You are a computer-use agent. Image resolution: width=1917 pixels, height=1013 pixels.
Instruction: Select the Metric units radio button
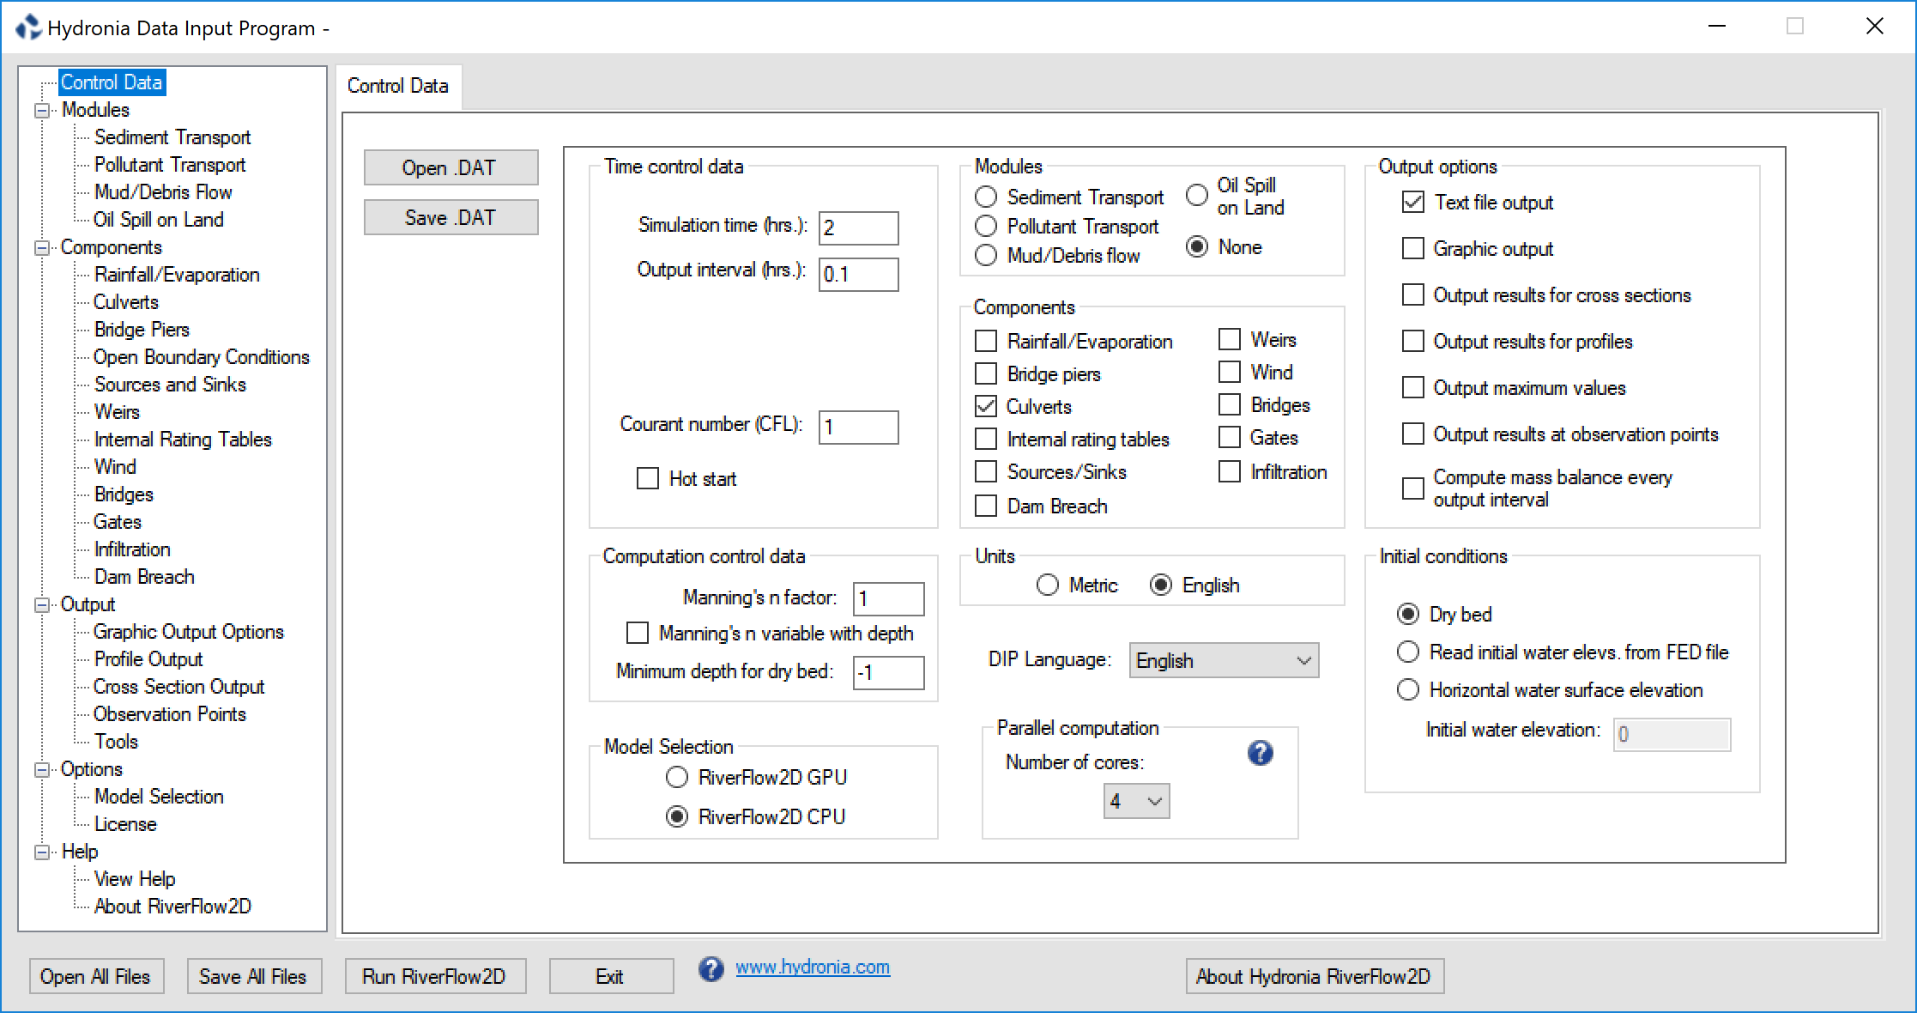point(1048,585)
